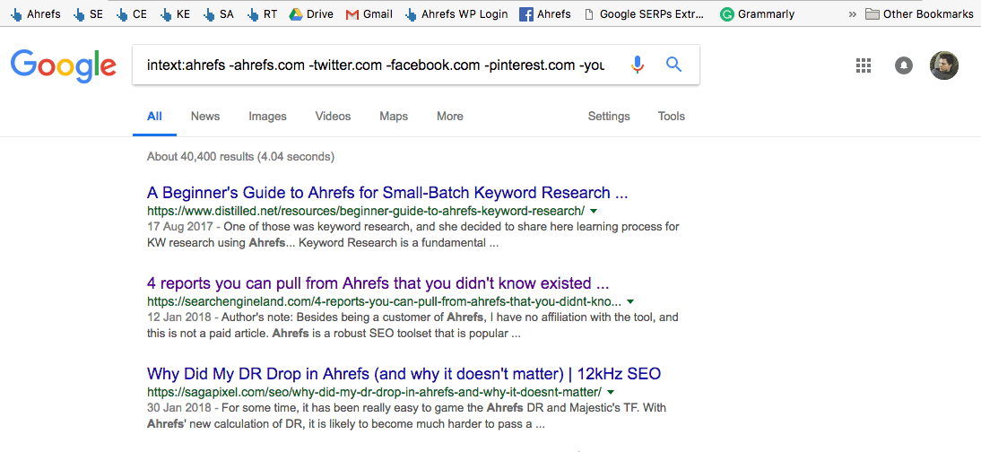Open the account profile avatar
This screenshot has height=452, width=981.
944,65
